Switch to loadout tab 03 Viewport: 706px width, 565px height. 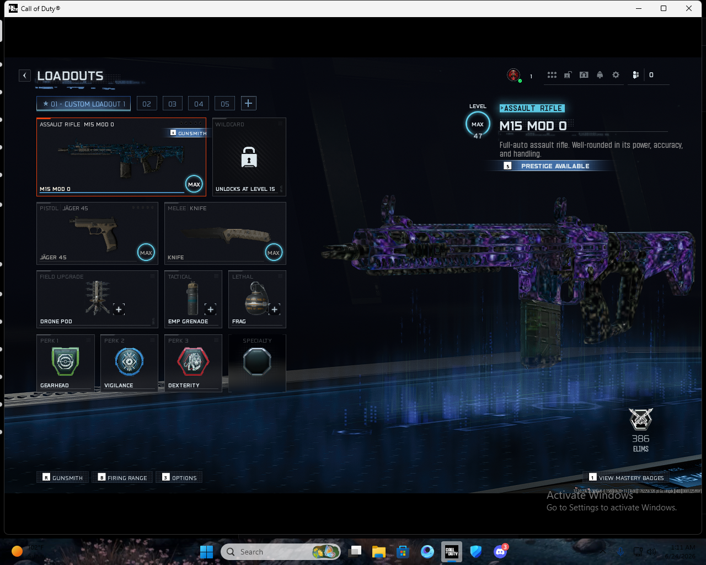tap(173, 104)
